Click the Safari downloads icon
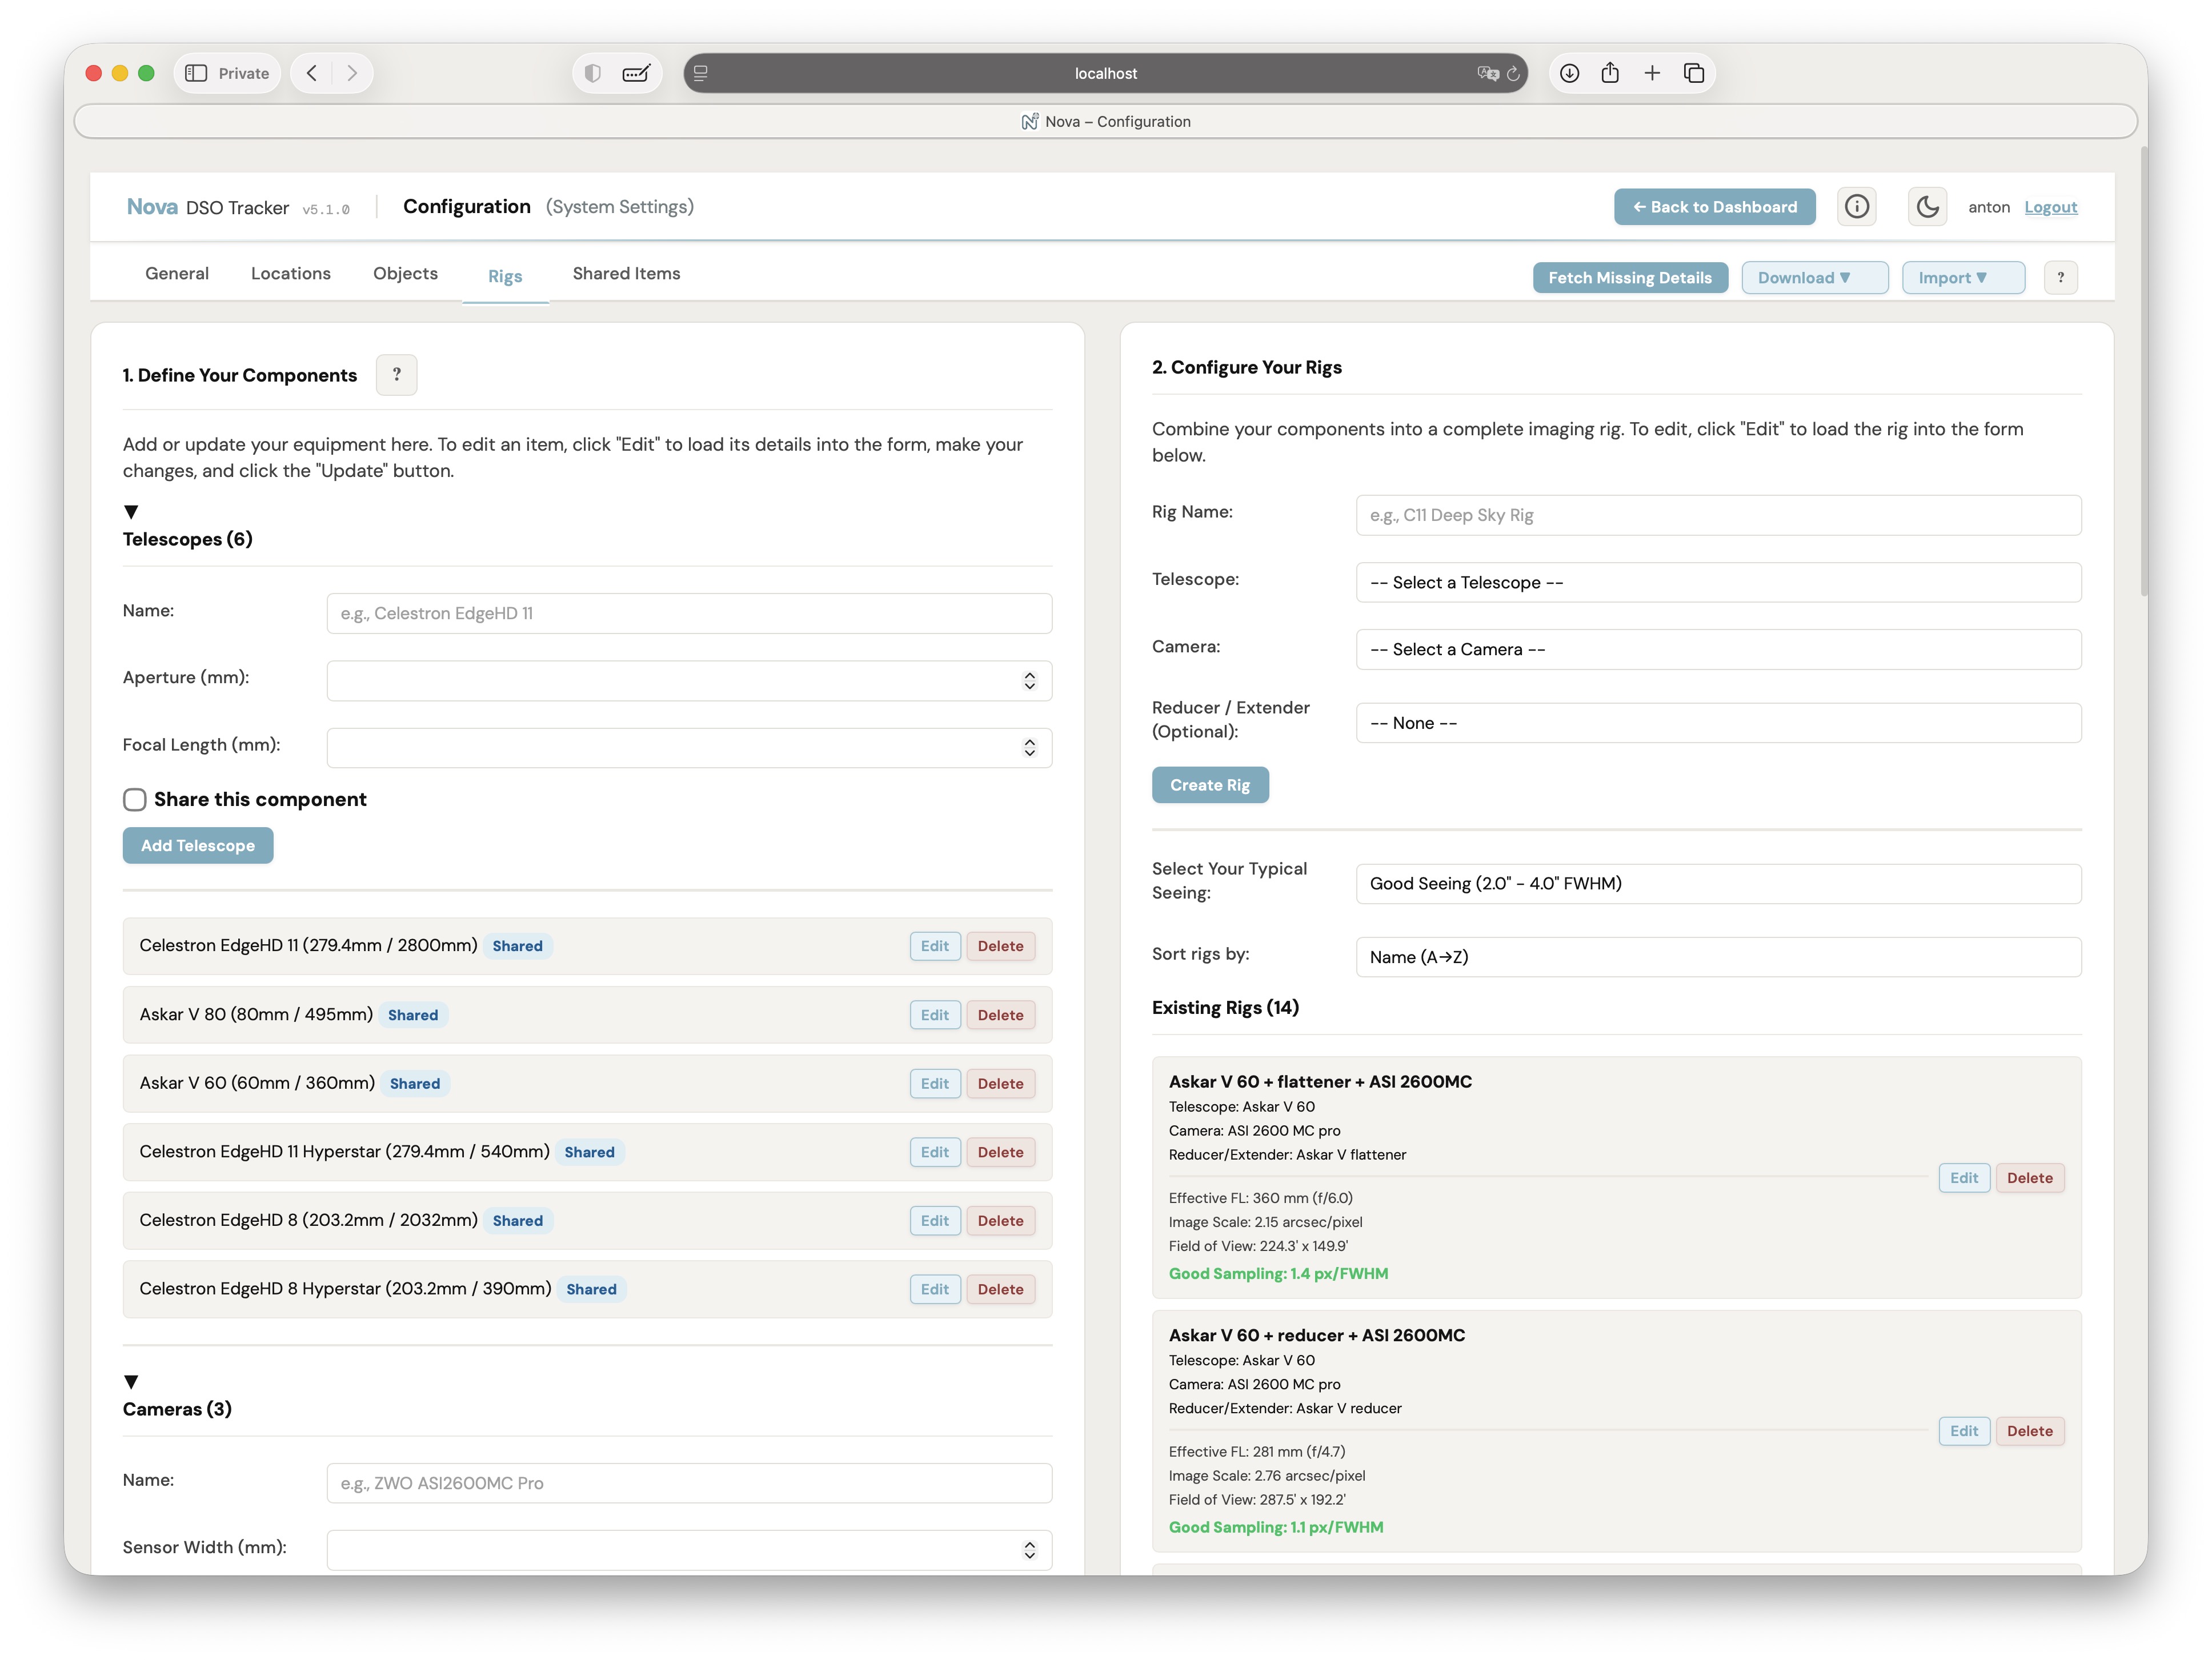Image resolution: width=2212 pixels, height=1660 pixels. pos(1569,73)
